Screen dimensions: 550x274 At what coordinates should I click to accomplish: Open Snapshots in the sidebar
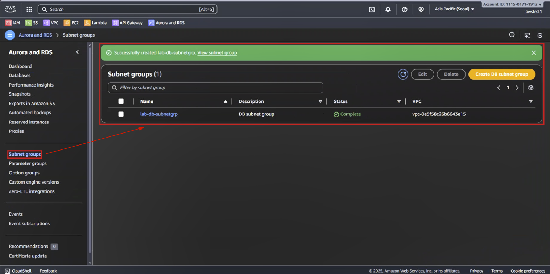pyautogui.click(x=20, y=94)
